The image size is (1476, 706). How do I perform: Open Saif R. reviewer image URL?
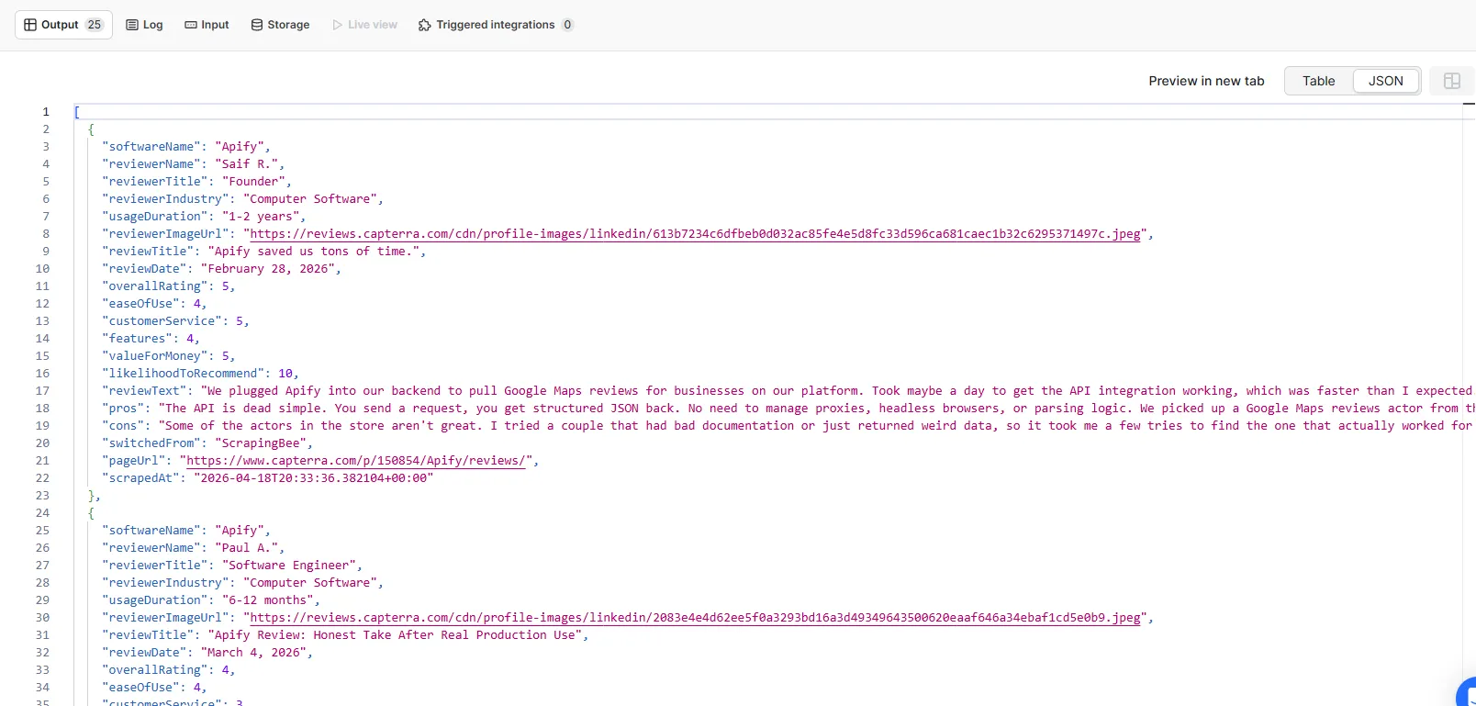click(695, 234)
